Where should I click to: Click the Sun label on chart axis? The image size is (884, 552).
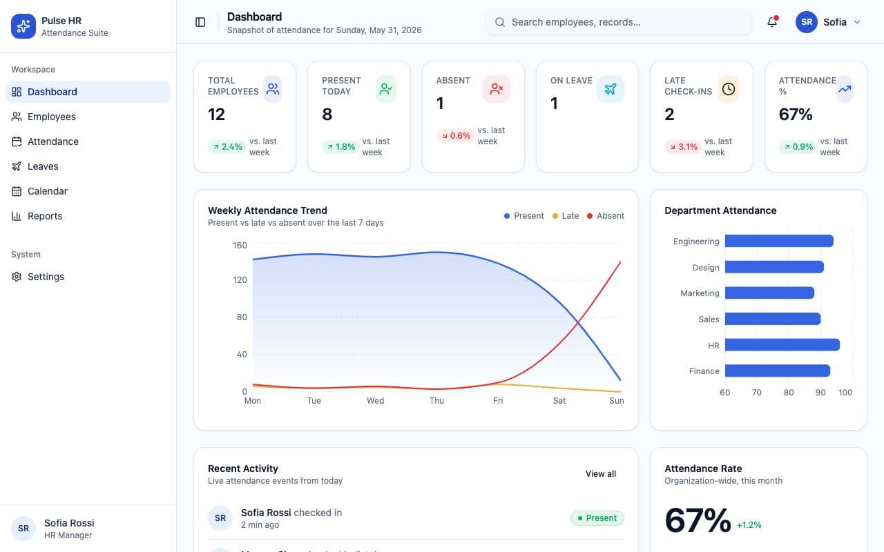(617, 401)
